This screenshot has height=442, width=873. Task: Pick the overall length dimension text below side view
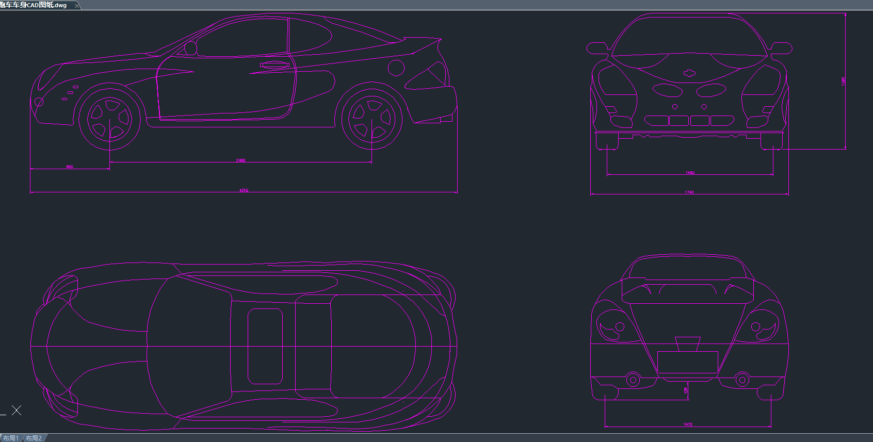click(x=244, y=190)
